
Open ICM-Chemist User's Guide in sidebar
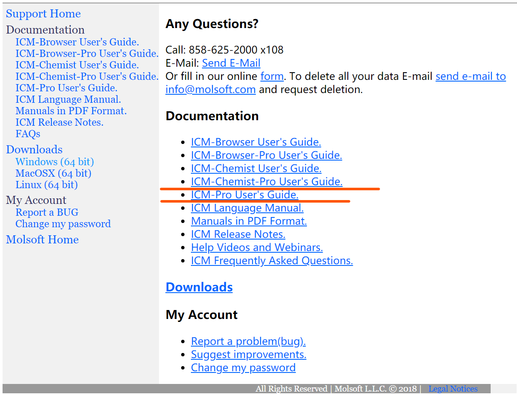77,65
